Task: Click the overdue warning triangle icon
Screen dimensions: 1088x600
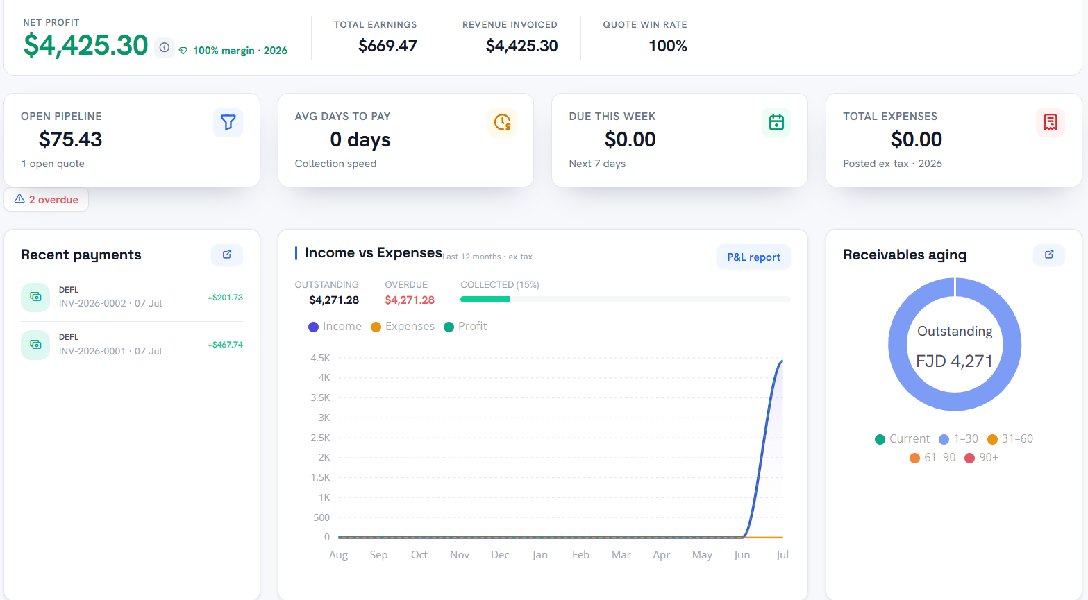Action: click(x=19, y=199)
